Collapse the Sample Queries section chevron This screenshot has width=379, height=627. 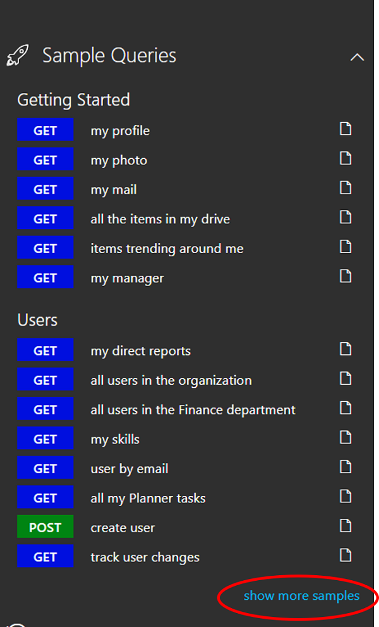(357, 57)
